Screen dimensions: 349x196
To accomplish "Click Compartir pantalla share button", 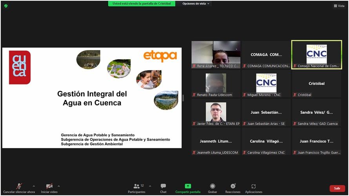I will click(188, 188).
